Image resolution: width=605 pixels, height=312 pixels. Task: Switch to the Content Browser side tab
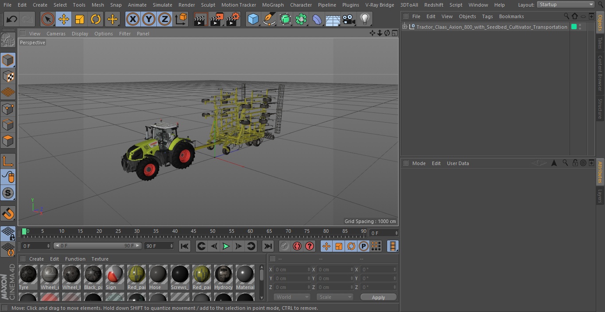coord(600,73)
